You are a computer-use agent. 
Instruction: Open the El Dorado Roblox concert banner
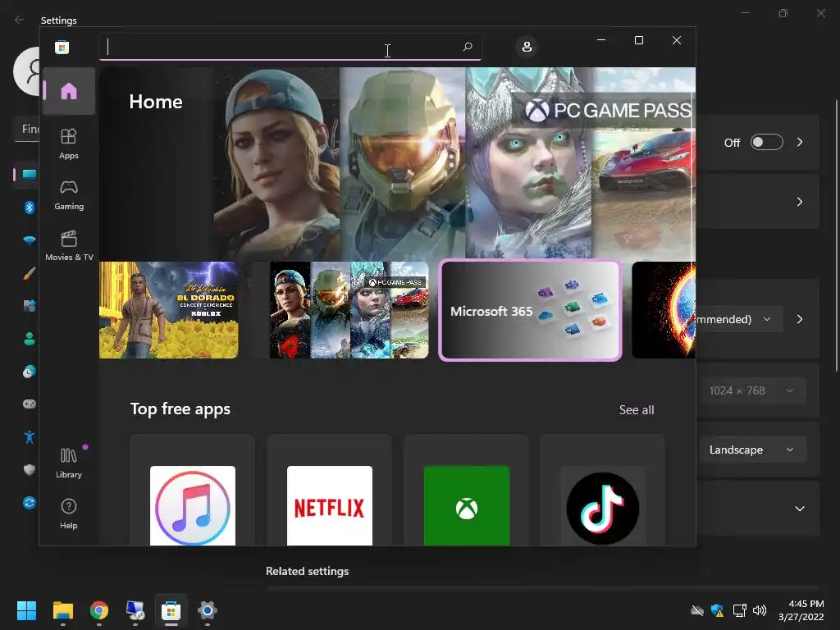click(x=169, y=310)
